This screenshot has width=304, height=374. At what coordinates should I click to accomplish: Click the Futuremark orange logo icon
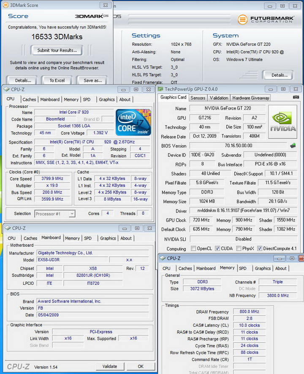coord(242,19)
